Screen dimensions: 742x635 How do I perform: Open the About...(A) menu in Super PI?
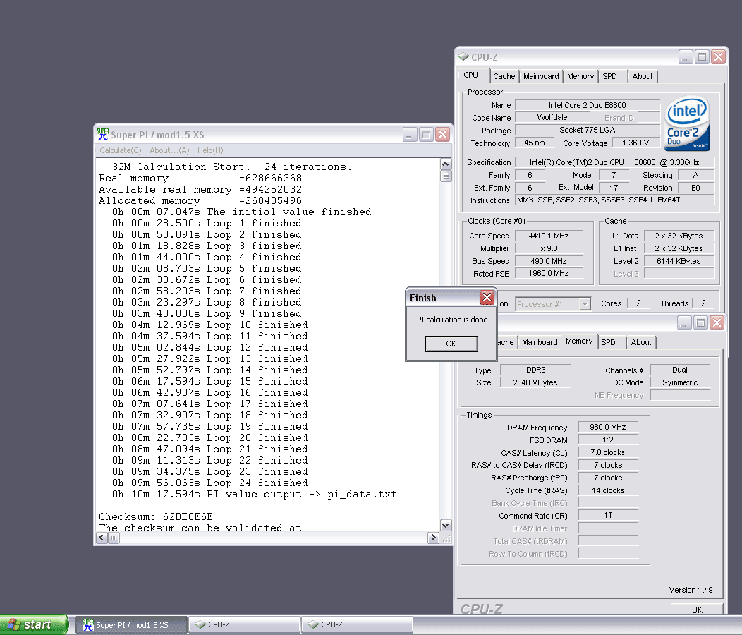tap(169, 150)
